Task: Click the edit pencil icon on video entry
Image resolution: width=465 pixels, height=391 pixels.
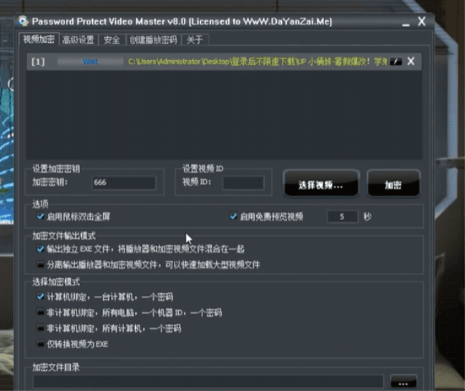Action: click(397, 62)
